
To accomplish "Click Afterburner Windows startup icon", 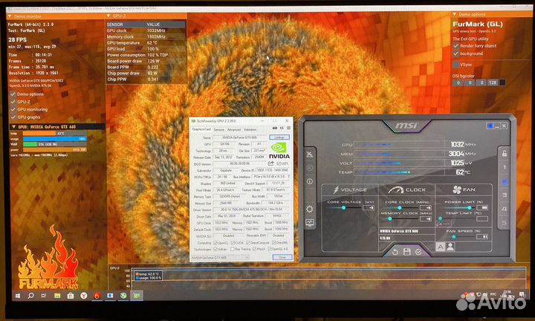I will click(490, 126).
